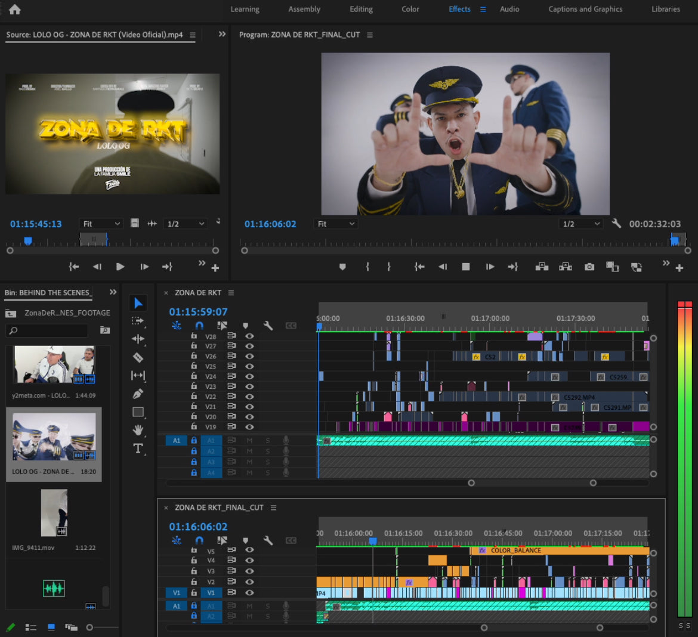
Task: Play the Source monitor clip
Action: coord(120,267)
